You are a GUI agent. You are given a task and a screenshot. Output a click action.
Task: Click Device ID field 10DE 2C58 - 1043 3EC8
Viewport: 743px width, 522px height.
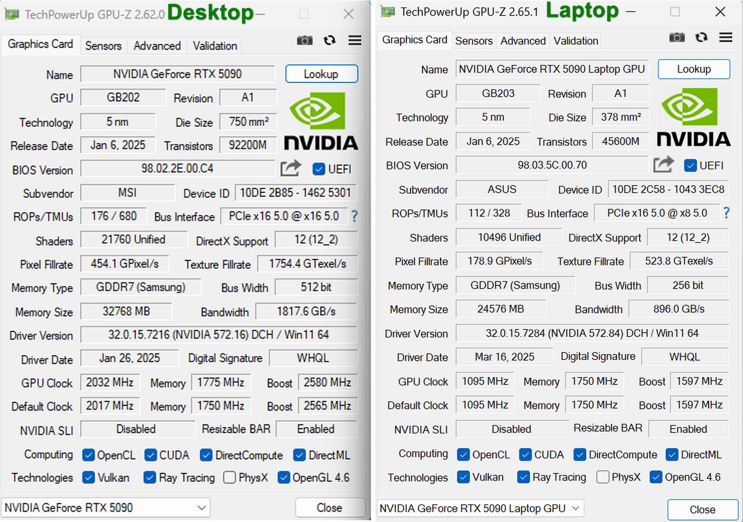668,189
